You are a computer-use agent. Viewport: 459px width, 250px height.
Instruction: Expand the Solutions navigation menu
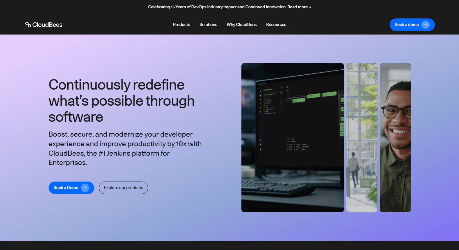click(208, 25)
